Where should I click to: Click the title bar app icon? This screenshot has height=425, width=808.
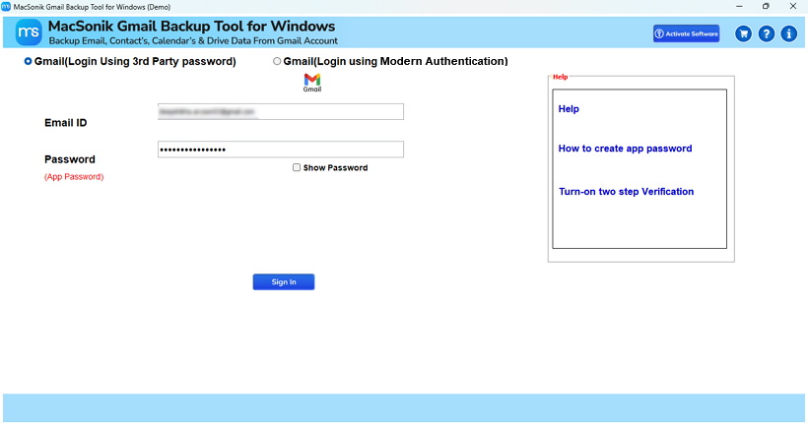pos(6,7)
